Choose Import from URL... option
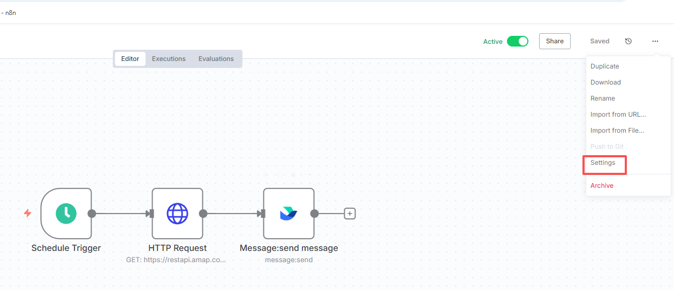 tap(618, 115)
